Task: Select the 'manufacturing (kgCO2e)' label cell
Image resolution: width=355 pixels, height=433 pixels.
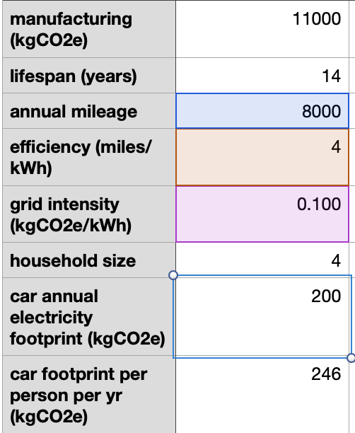Action: (x=89, y=29)
